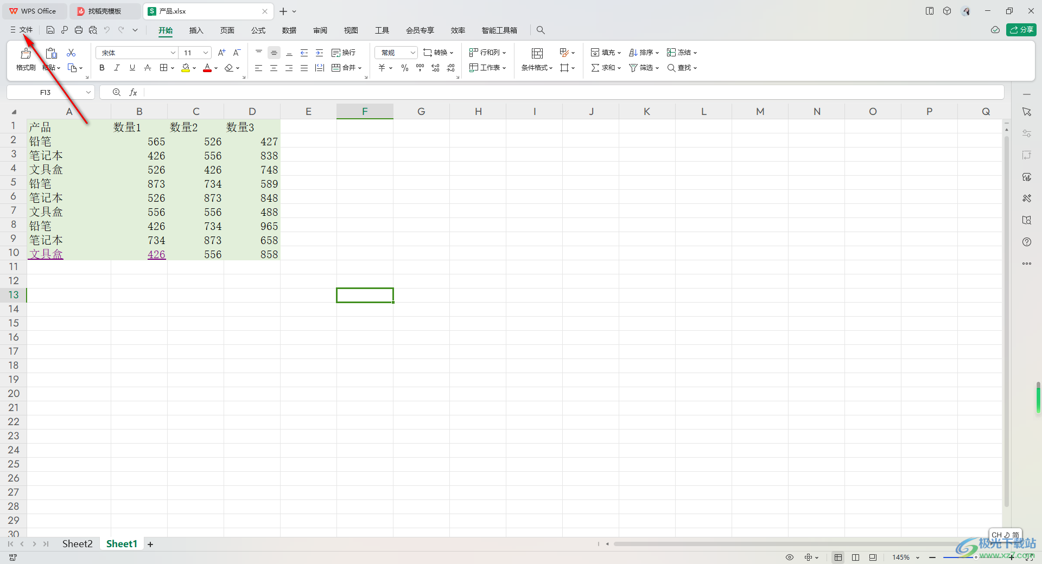This screenshot has height=564, width=1042.
Task: Click the Save icon in quick access bar
Action: point(50,30)
